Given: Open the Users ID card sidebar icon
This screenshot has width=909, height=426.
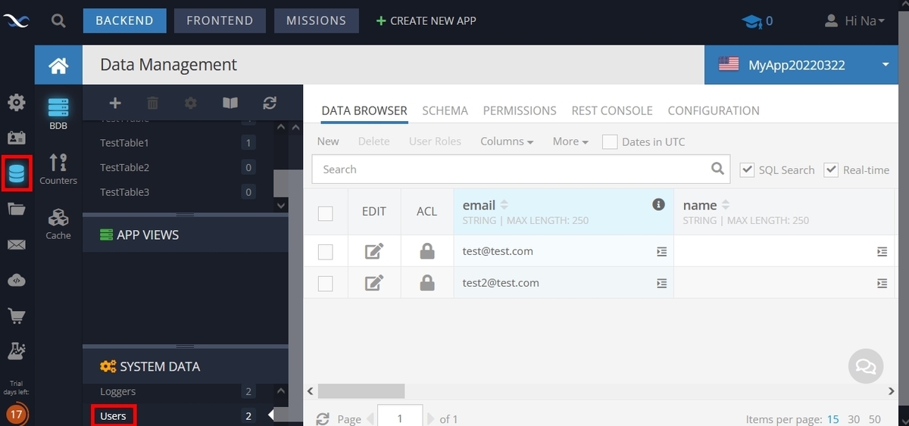Looking at the screenshot, I should pyautogui.click(x=16, y=138).
